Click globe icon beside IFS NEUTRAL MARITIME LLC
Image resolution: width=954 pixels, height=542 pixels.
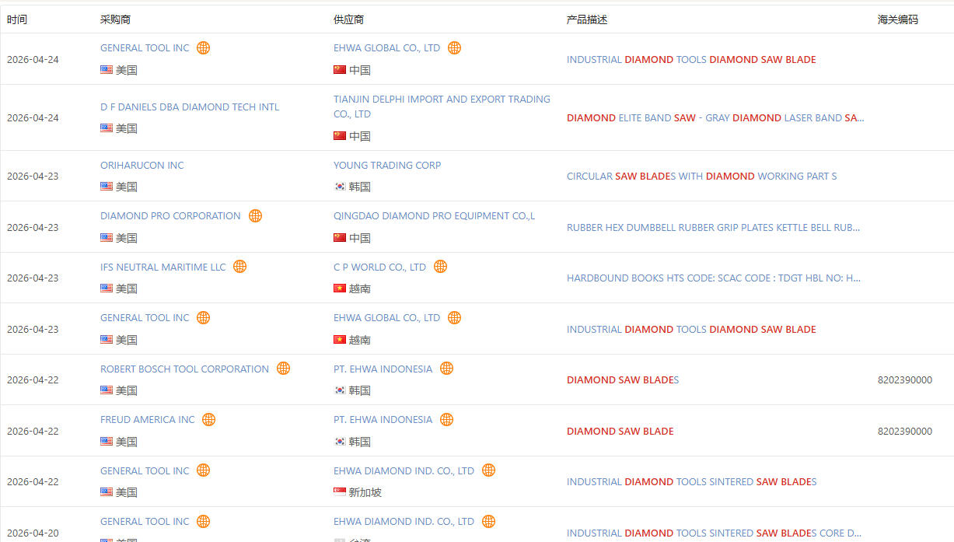point(239,267)
